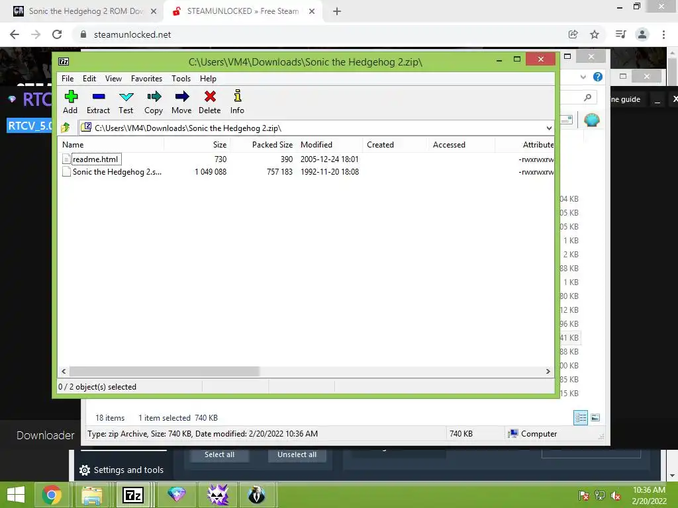Expand the 7-Zip address path dropdown

[549, 128]
